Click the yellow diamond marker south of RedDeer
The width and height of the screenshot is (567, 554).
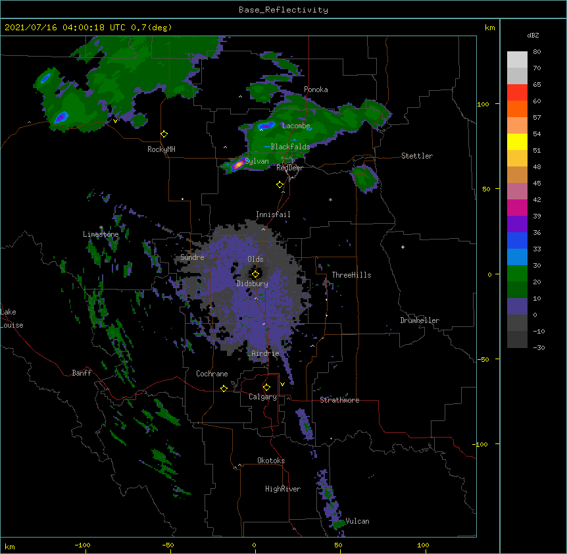[280, 185]
